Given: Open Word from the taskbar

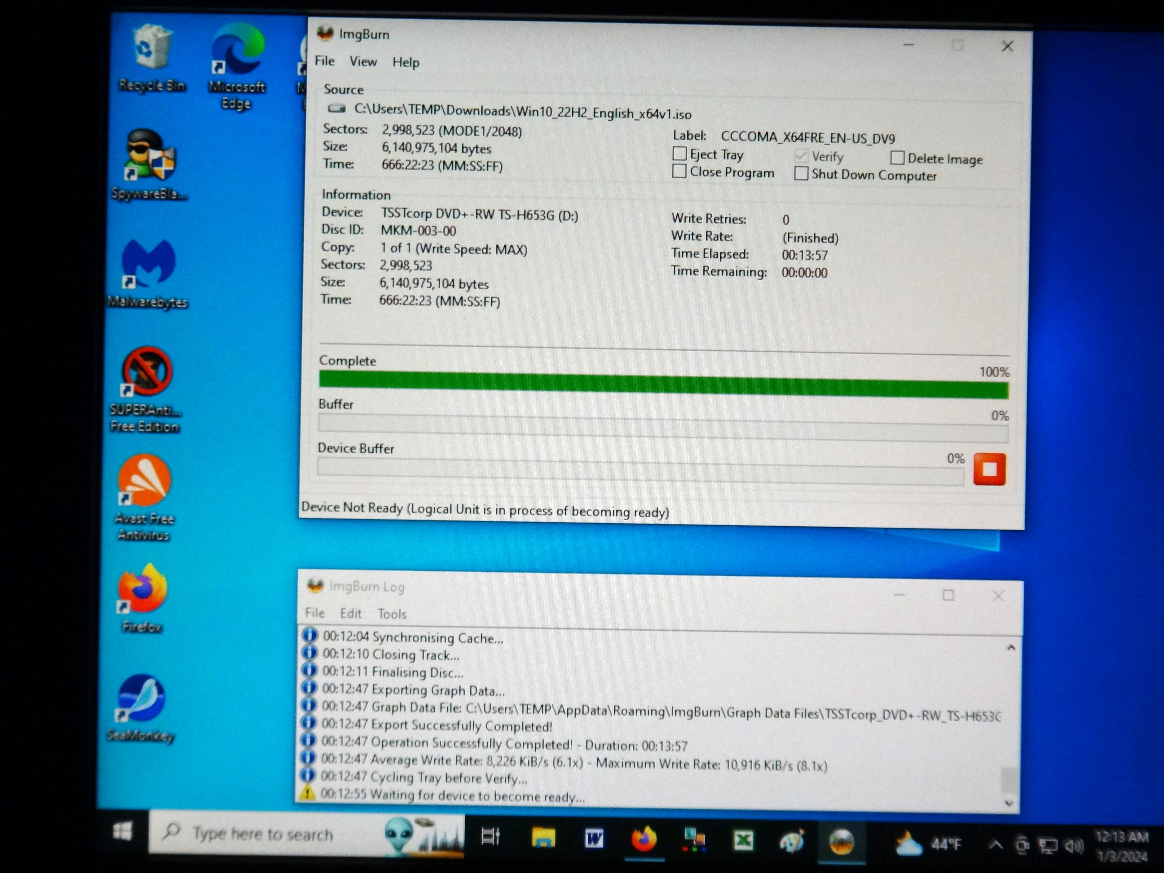Looking at the screenshot, I should (x=594, y=838).
